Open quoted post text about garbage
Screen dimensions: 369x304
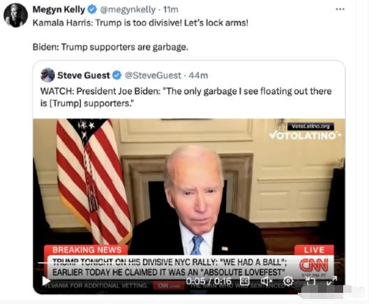186,97
